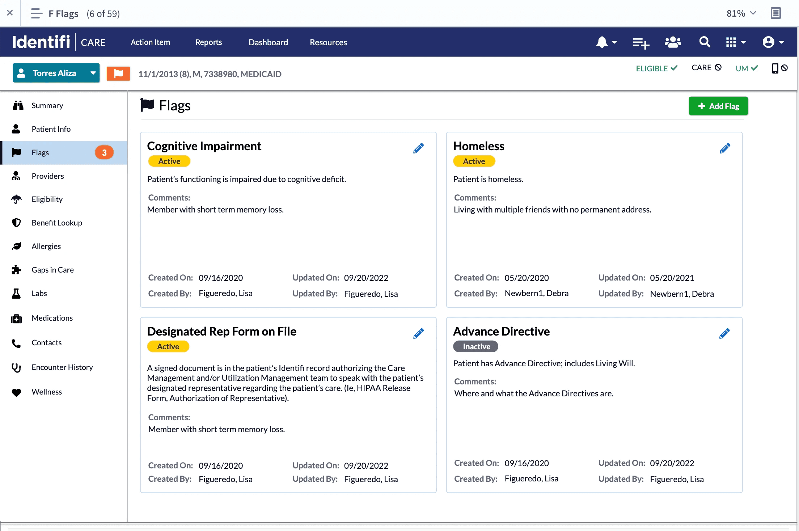This screenshot has width=799, height=531.
Task: Edit the Homeless flag pencil icon
Action: pos(725,148)
